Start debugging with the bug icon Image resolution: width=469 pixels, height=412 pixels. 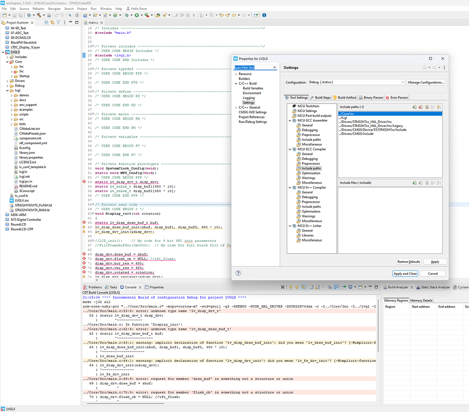127,15
